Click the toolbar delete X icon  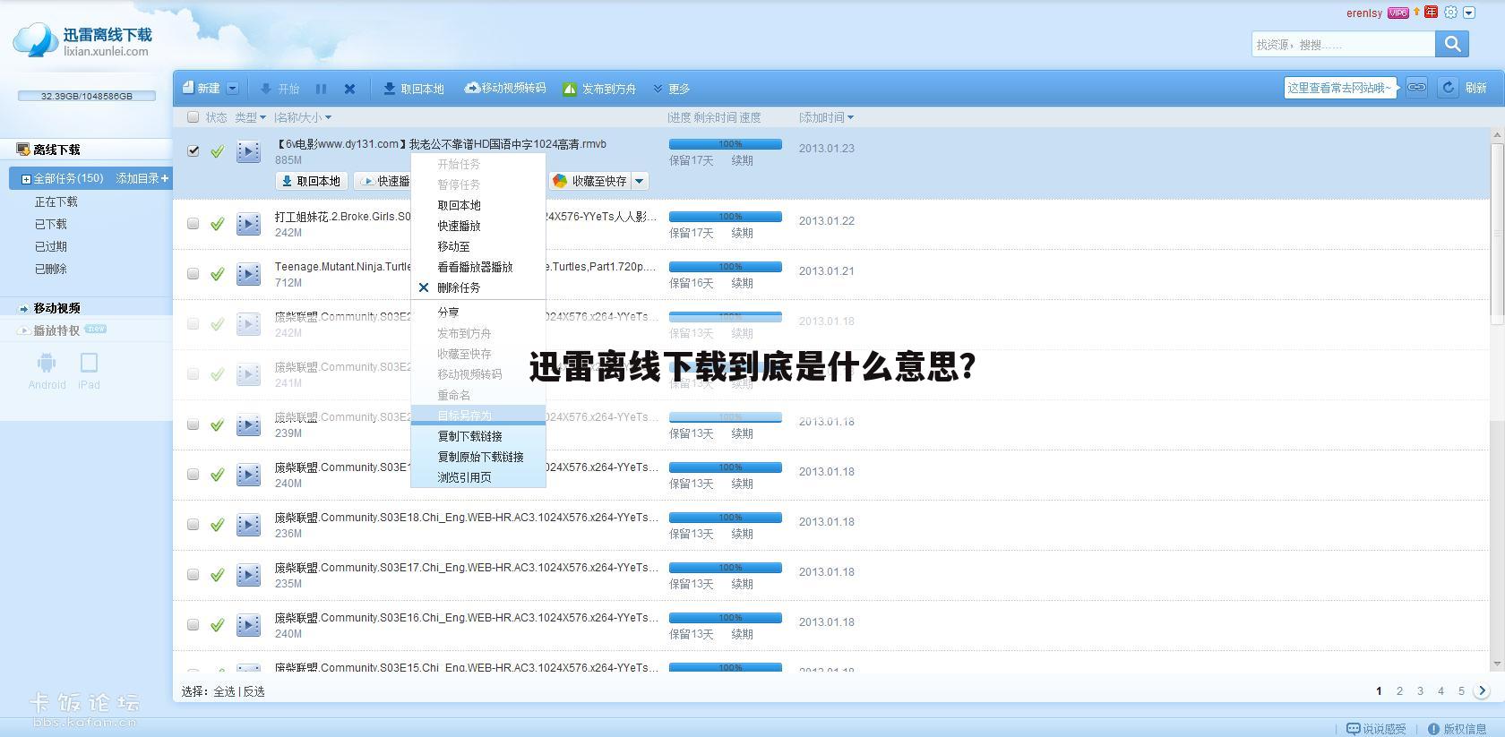(350, 89)
